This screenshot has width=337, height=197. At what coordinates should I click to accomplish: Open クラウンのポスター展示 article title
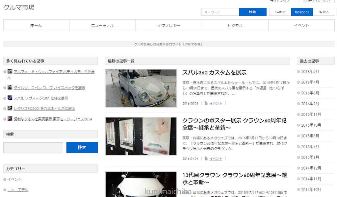tap(234, 124)
